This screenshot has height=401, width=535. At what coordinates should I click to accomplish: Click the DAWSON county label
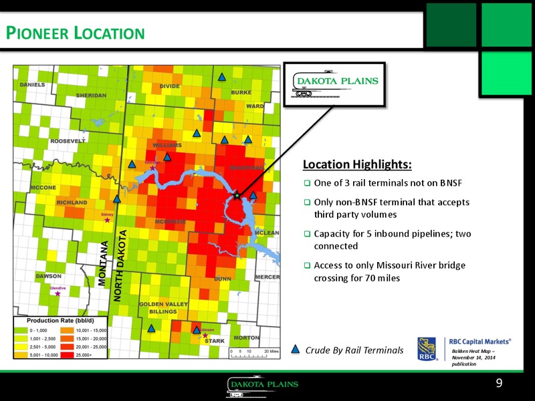tap(49, 276)
